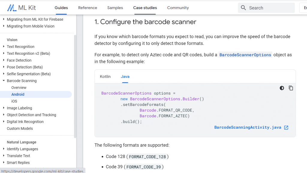This screenshot has height=173, width=307.
Task: Toggle dark code theme icon
Action: point(282,88)
